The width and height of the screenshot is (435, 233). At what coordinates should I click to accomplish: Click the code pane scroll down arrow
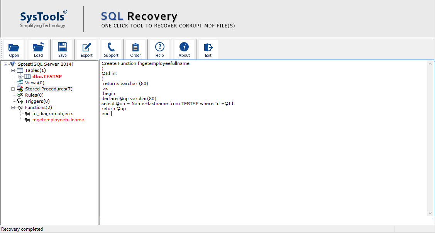[x=430, y=213]
